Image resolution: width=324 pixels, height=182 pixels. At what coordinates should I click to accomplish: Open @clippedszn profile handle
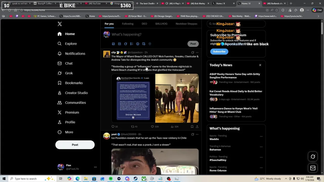[x=135, y=53]
